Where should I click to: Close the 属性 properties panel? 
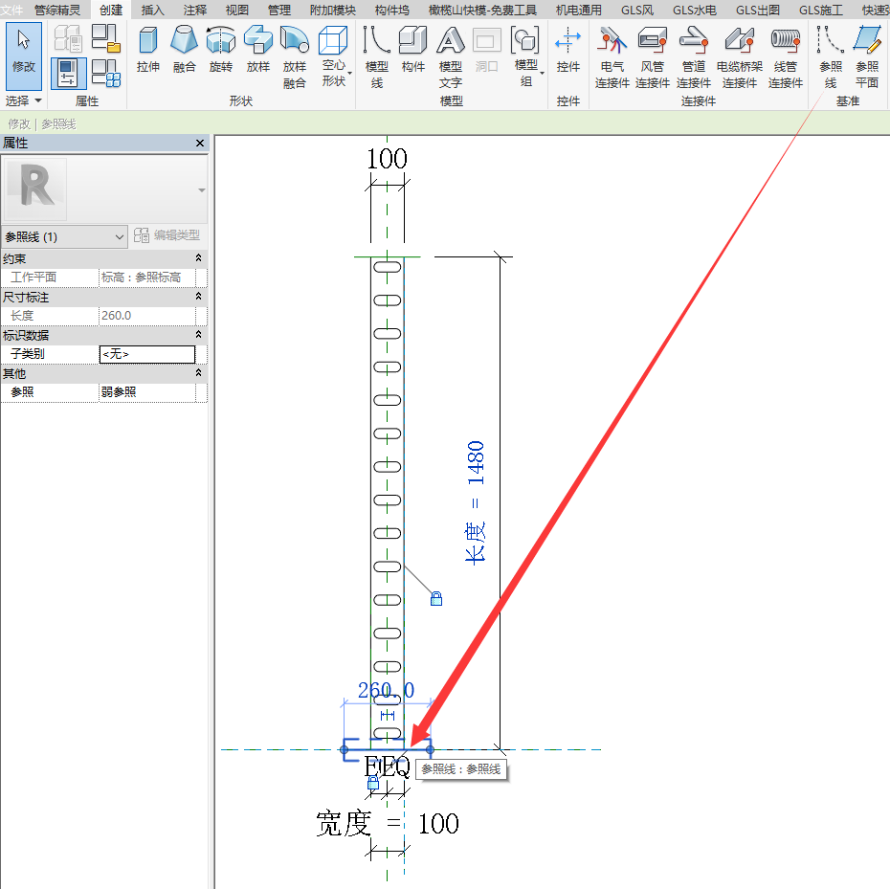200,143
